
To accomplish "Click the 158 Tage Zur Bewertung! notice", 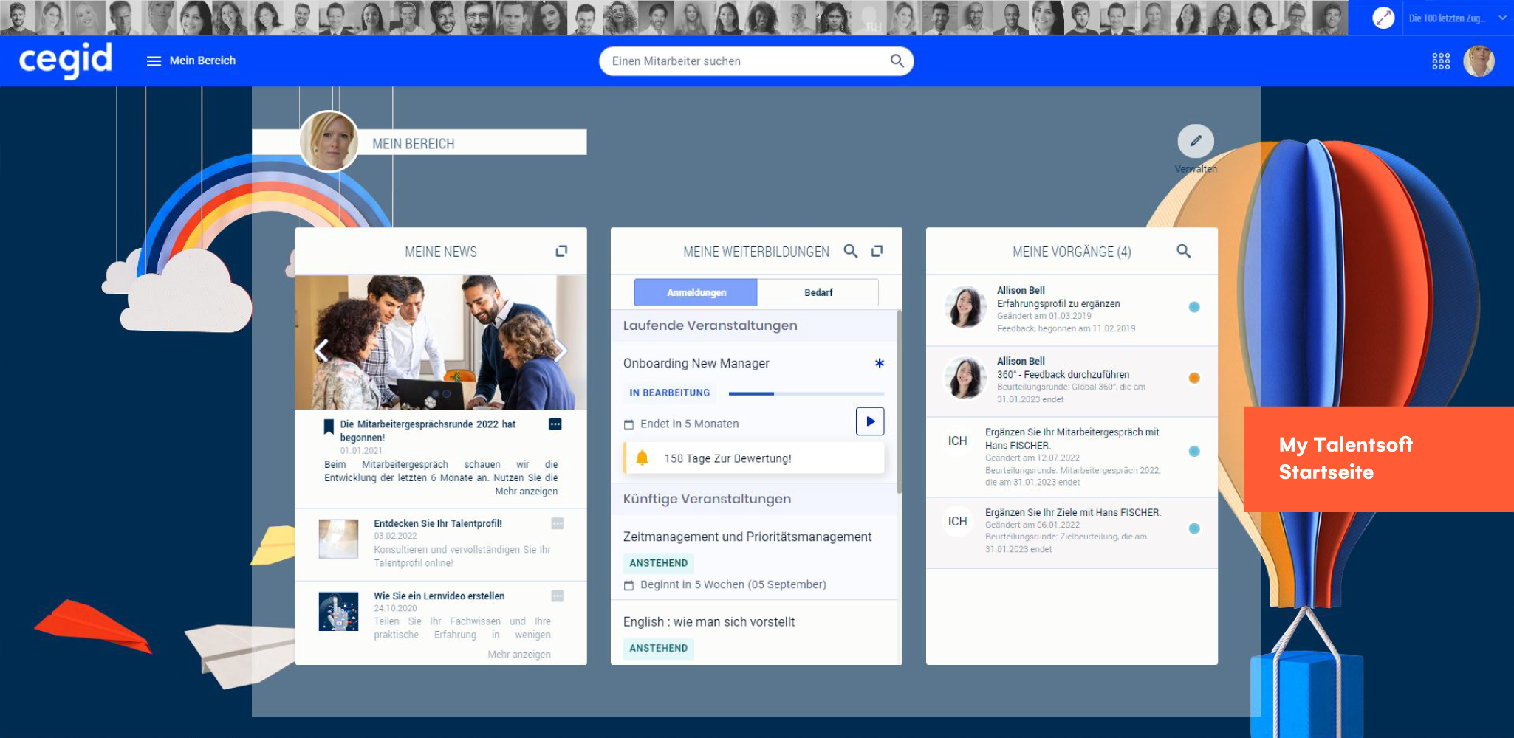I will coord(754,458).
